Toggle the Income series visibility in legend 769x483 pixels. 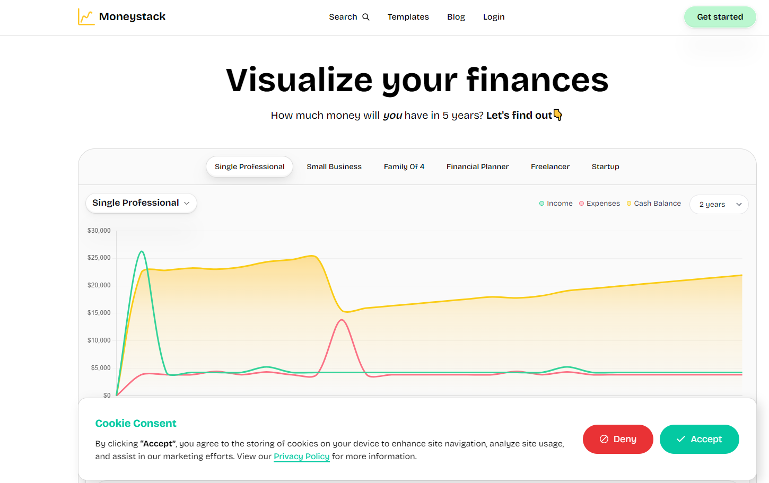click(x=555, y=203)
